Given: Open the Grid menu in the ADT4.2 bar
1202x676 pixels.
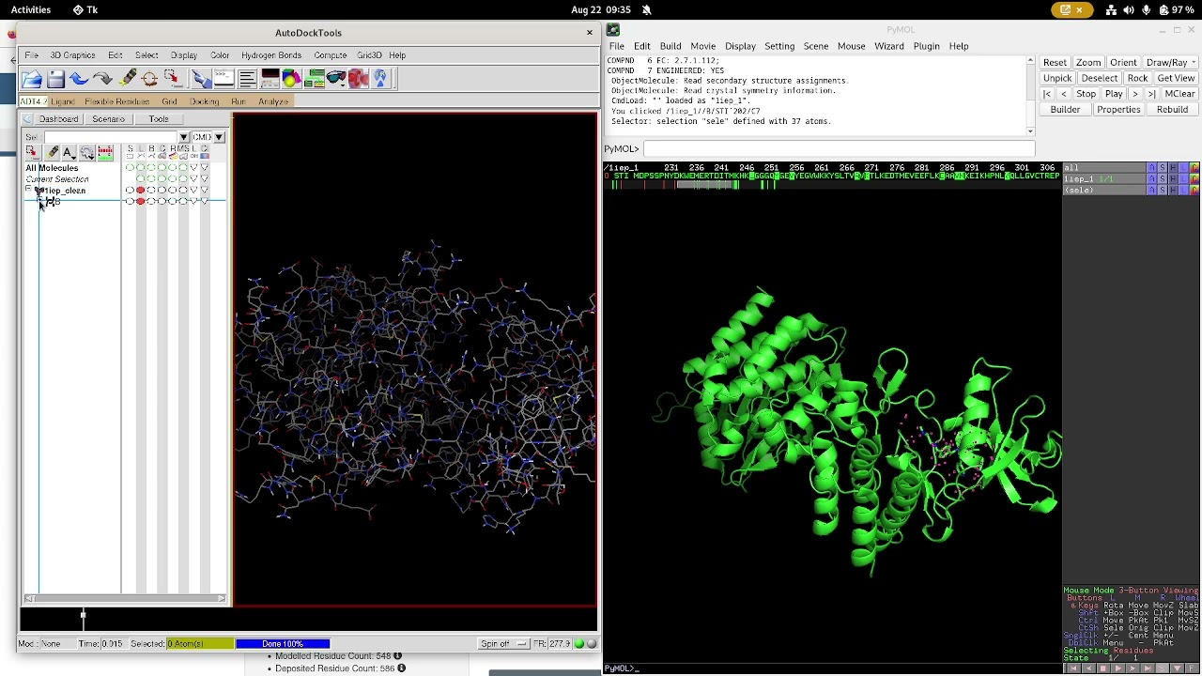Looking at the screenshot, I should pos(169,101).
